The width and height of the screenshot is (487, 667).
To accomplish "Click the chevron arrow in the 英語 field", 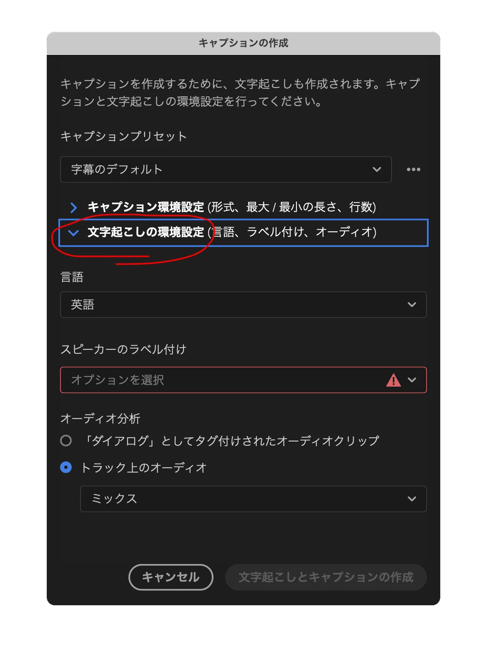I will tap(412, 305).
